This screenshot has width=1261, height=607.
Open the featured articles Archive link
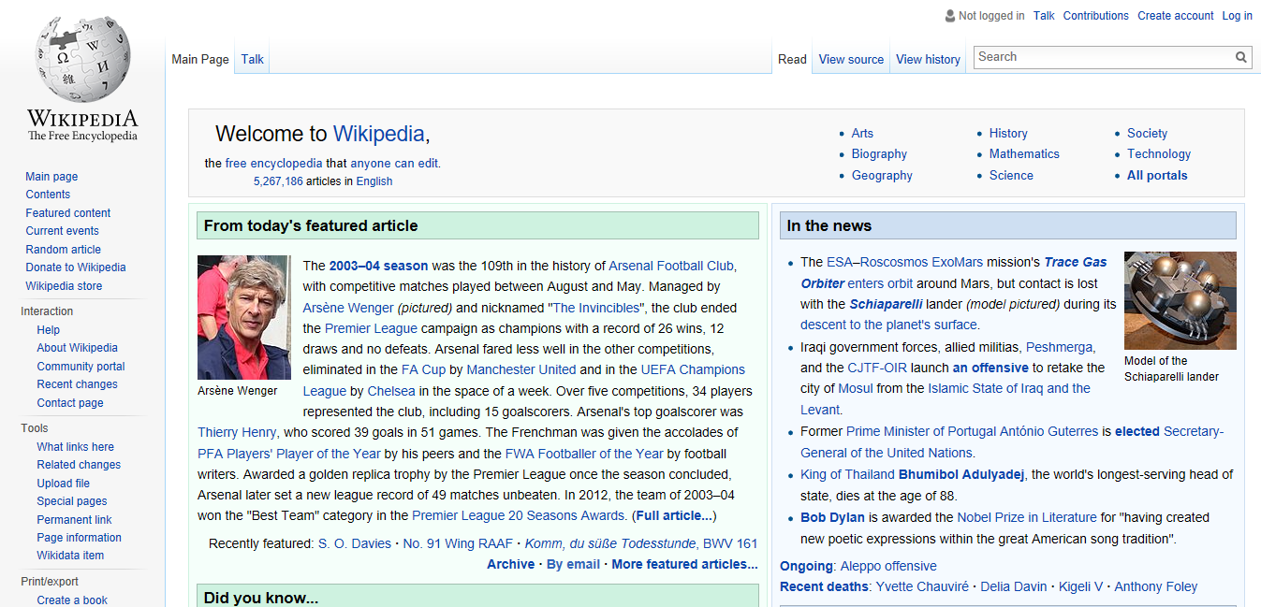point(510,564)
